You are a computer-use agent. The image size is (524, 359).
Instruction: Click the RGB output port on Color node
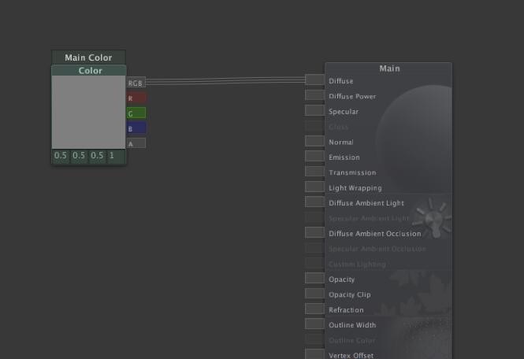pos(136,83)
